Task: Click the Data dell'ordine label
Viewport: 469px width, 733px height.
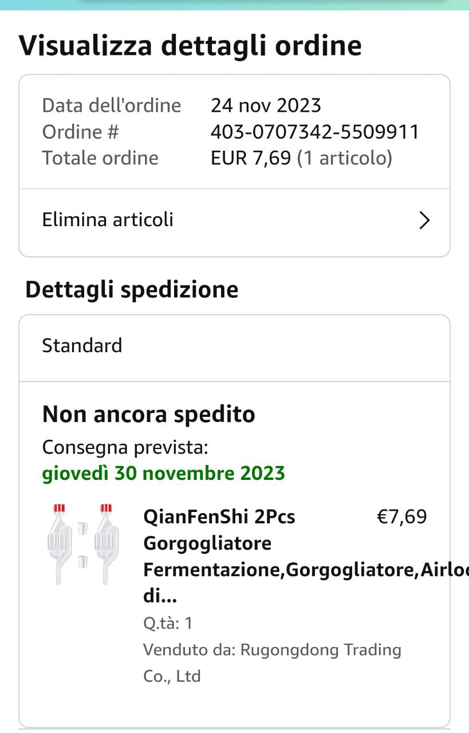Action: click(x=112, y=105)
